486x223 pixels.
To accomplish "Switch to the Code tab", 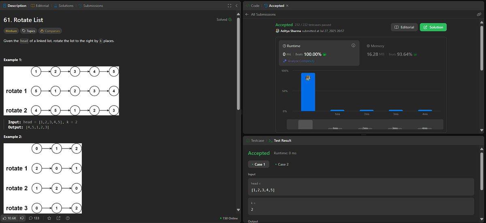I will [253, 6].
